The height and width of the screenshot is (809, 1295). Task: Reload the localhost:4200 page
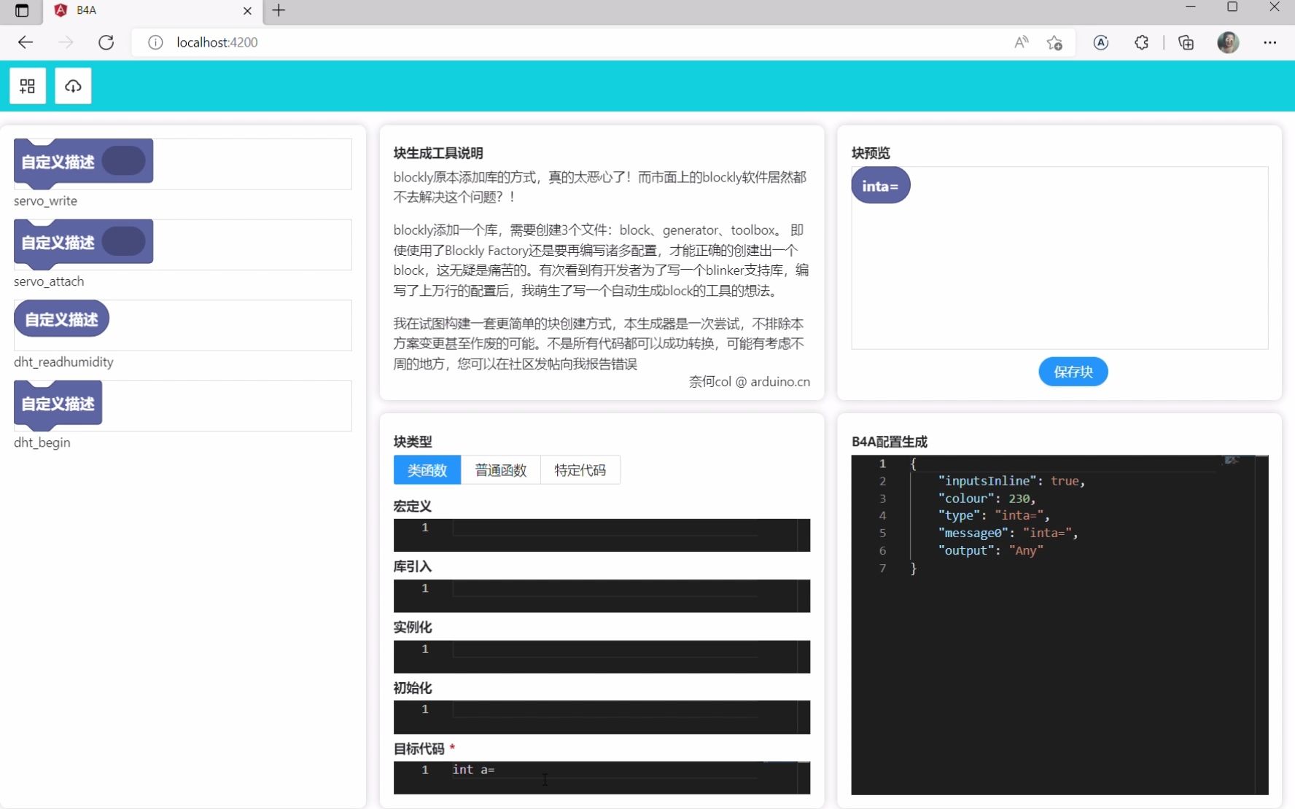[x=106, y=42]
